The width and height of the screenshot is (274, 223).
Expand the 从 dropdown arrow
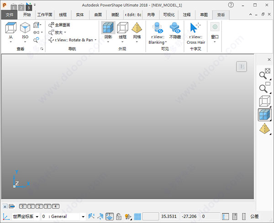click(11, 42)
